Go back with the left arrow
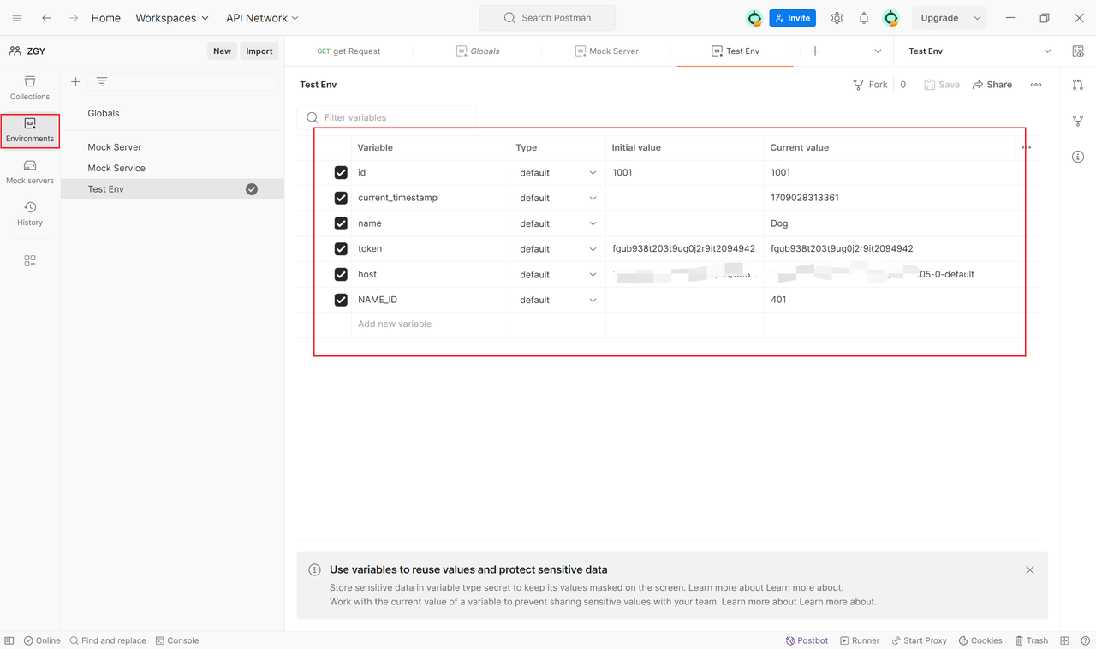The height and width of the screenshot is (649, 1096). [x=47, y=18]
